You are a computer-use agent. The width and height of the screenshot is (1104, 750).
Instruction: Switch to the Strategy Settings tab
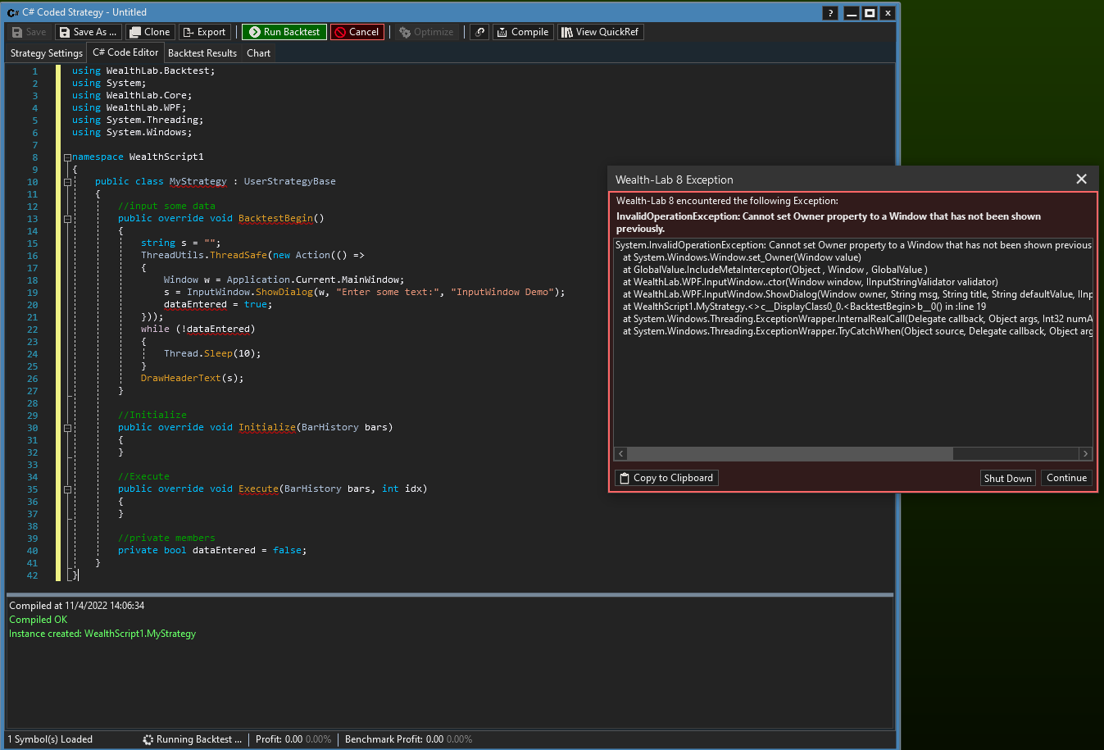pyautogui.click(x=46, y=53)
